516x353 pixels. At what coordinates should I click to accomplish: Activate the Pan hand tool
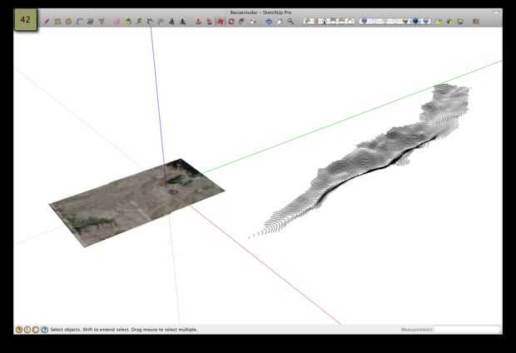(x=280, y=22)
